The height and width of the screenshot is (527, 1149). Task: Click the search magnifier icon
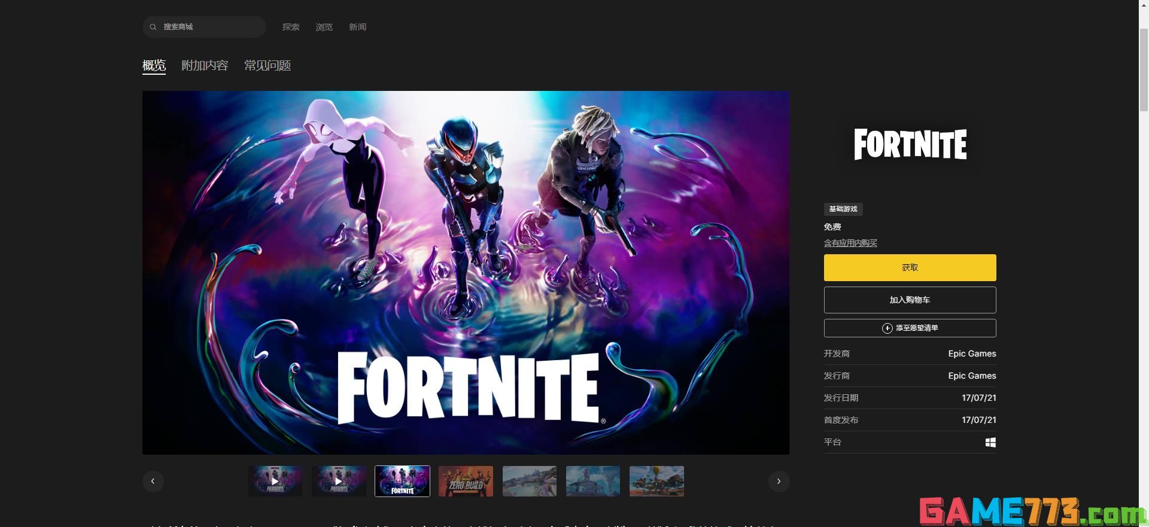153,27
